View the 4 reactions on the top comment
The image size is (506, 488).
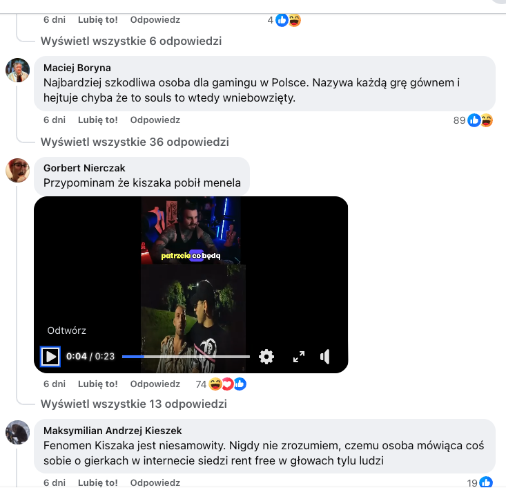(284, 20)
